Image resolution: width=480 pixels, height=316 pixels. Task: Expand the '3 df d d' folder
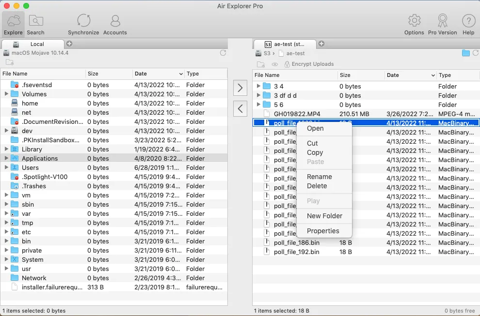coord(258,95)
